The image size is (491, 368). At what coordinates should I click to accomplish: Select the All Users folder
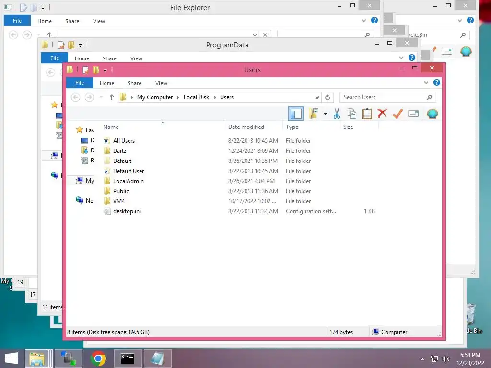[x=124, y=141]
